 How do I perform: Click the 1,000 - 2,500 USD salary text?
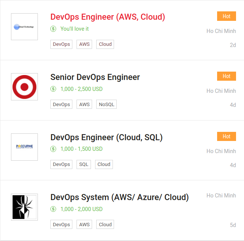click(x=81, y=89)
